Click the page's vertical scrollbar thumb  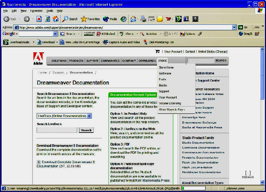(x=262, y=75)
